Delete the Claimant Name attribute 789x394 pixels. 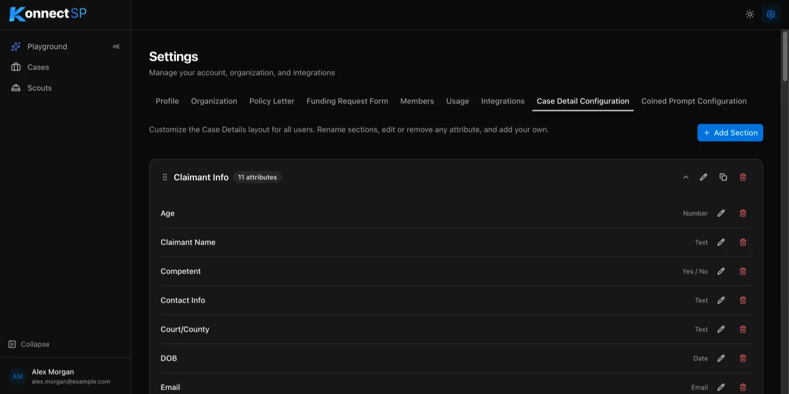coord(743,242)
